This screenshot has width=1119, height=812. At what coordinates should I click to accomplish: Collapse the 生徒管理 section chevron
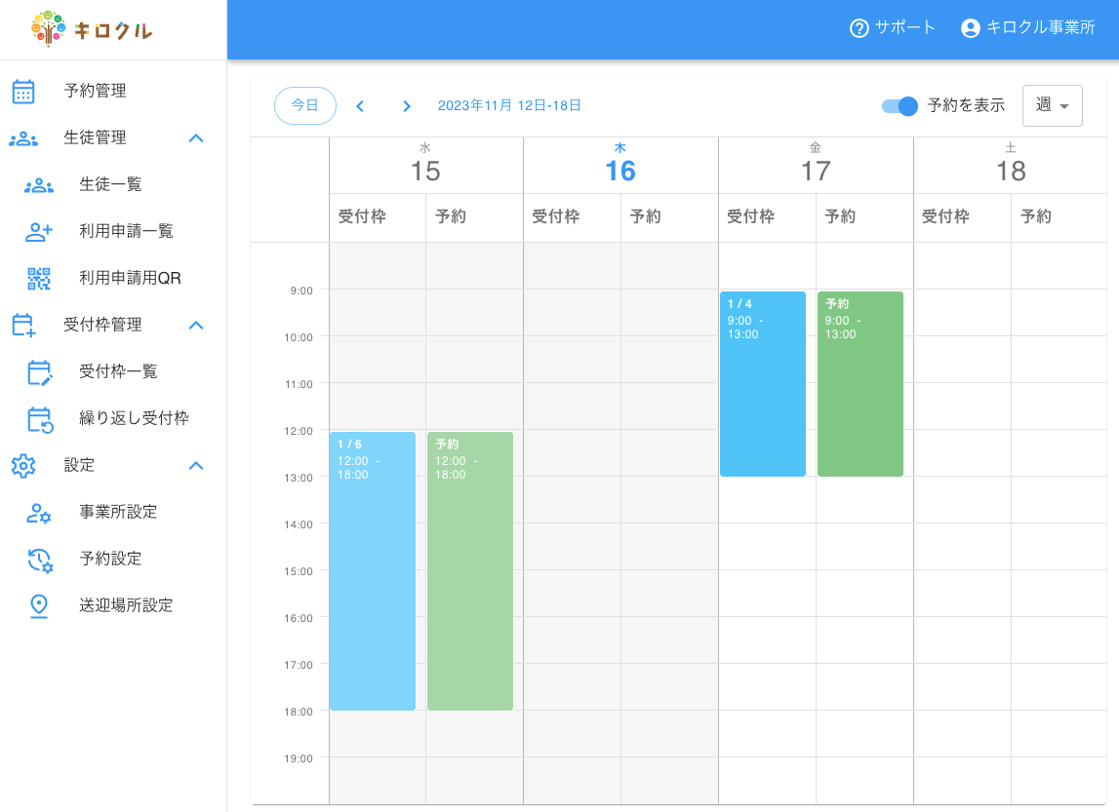coord(196,137)
